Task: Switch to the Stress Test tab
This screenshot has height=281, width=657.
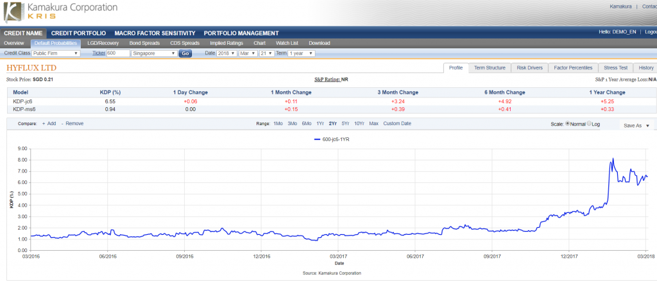Action: coord(615,68)
